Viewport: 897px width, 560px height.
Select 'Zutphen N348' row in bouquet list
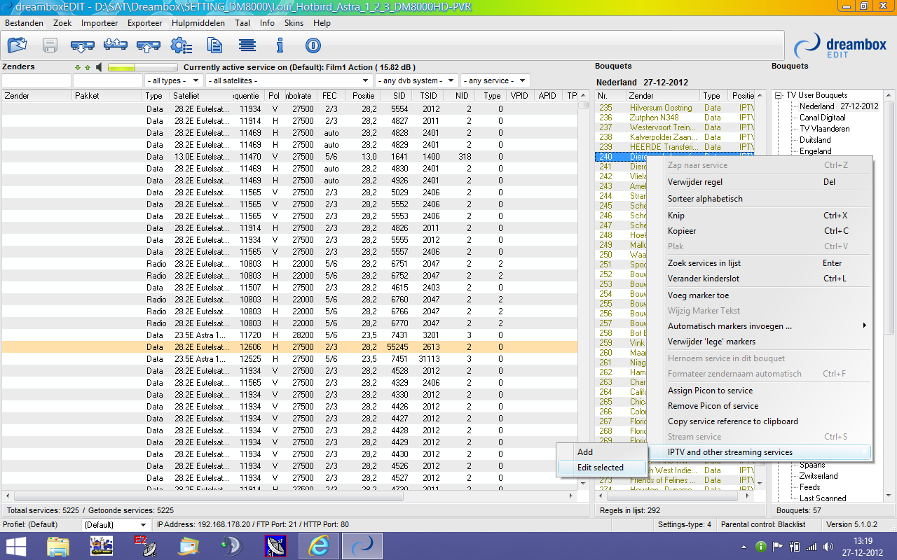coord(674,118)
